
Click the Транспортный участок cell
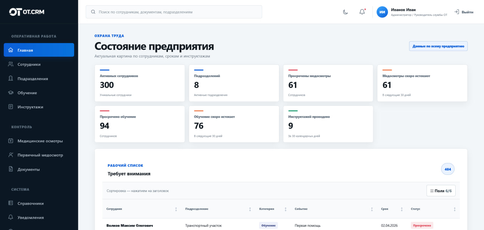(203, 225)
